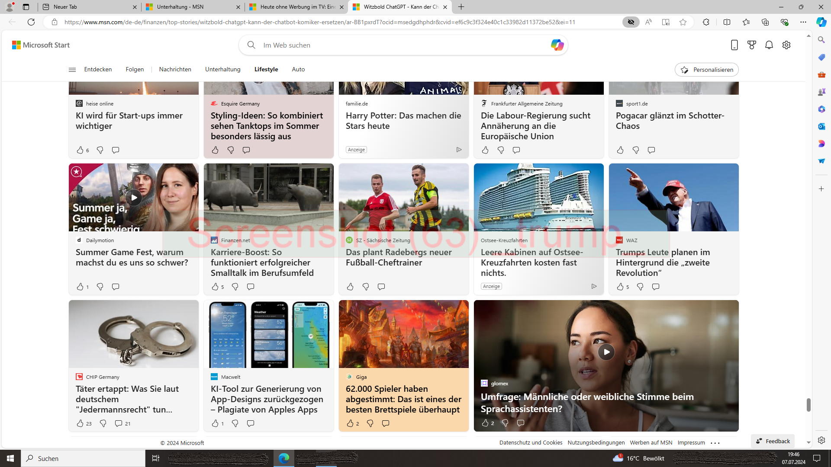The height and width of the screenshot is (467, 831).
Task: Open the Datenschutz und Cookies link
Action: tap(531, 442)
